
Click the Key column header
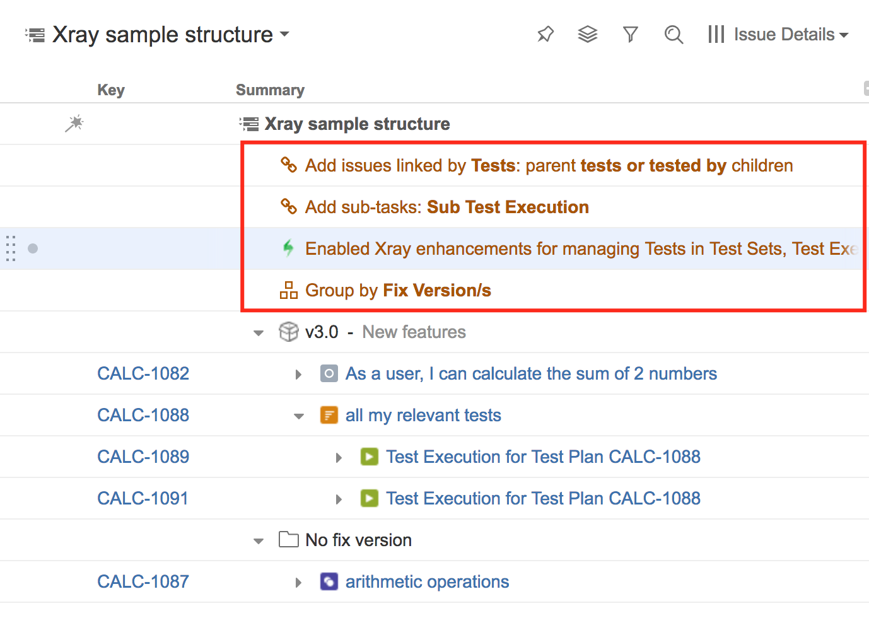point(111,90)
